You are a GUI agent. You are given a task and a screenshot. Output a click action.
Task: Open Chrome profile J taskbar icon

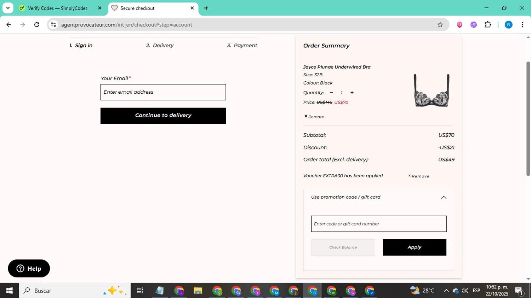coord(179,291)
